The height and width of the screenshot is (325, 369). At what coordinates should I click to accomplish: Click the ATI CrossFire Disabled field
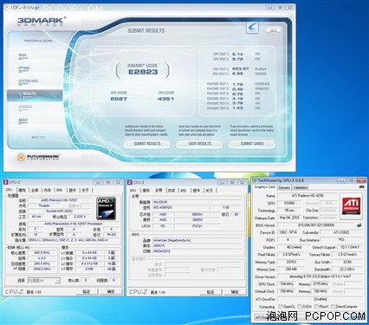tap(320, 299)
